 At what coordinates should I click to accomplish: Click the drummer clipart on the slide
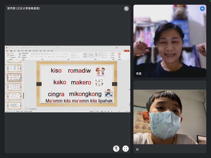(x=108, y=93)
